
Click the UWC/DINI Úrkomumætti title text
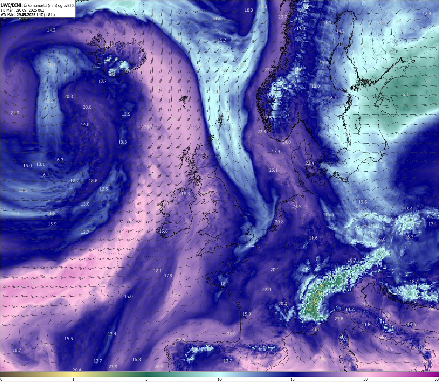[x=37, y=5]
